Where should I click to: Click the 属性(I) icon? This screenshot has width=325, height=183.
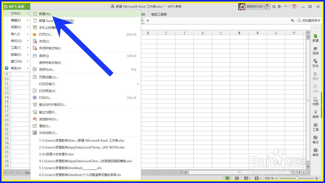[35, 126]
